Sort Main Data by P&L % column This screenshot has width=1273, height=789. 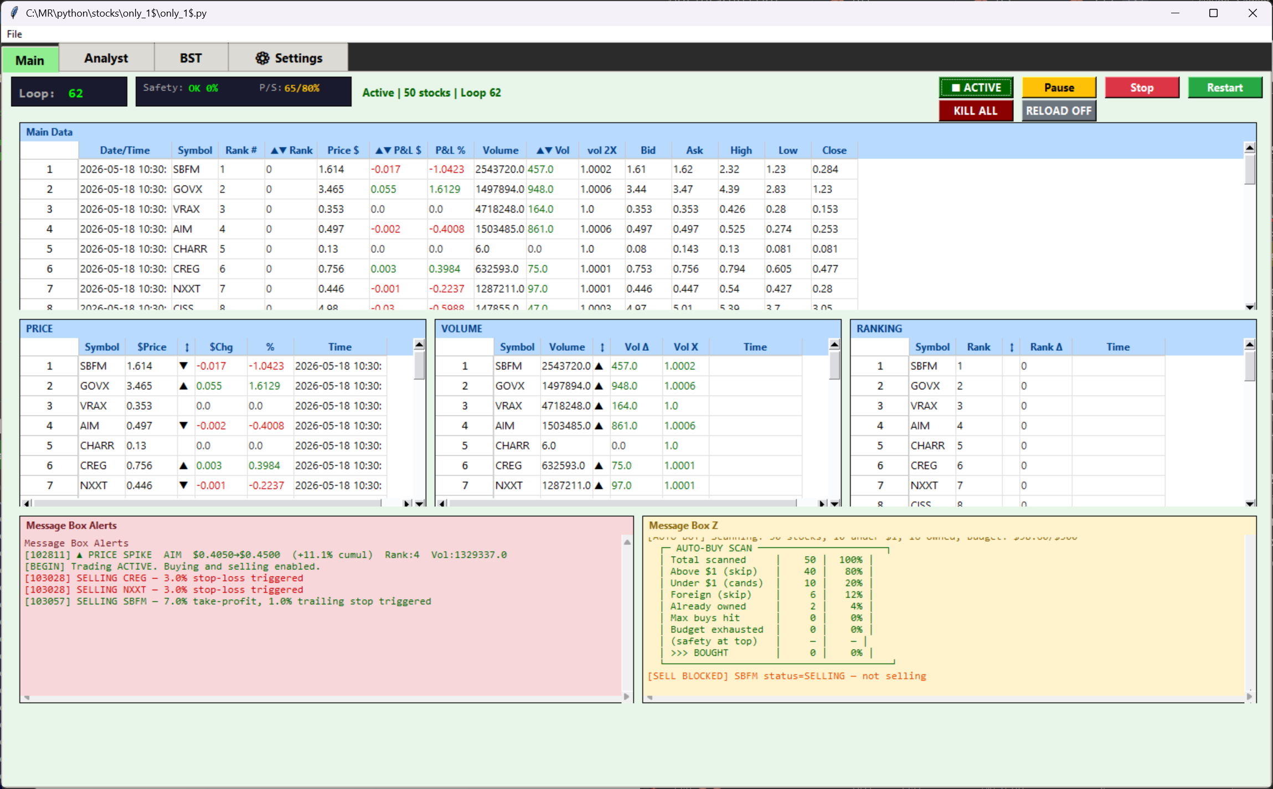tap(450, 150)
